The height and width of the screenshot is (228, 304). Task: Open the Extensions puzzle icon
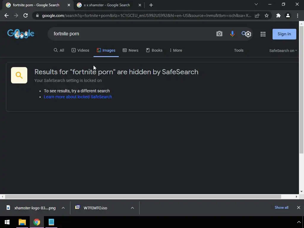(x=278, y=15)
